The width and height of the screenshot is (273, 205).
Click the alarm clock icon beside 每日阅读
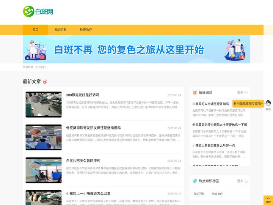pyautogui.click(x=195, y=93)
